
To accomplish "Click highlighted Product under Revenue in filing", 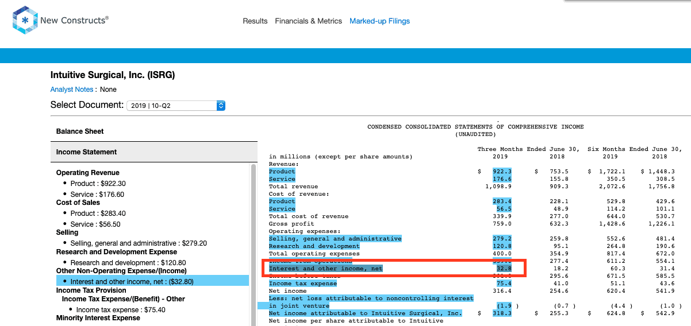I will point(282,172).
